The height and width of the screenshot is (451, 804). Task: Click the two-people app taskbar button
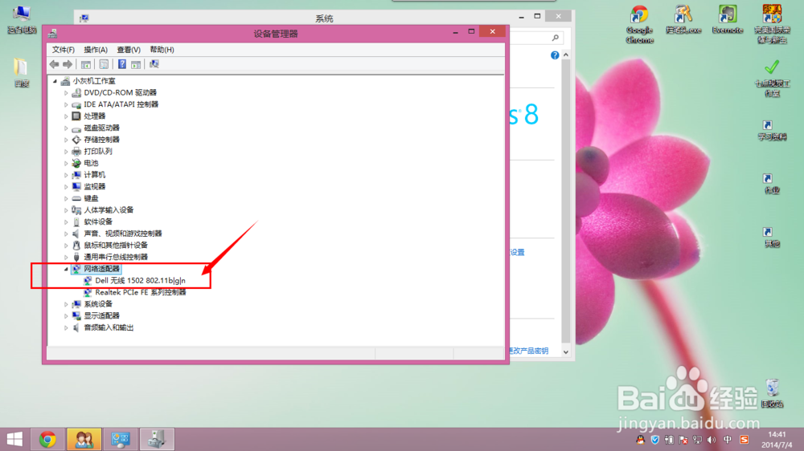[84, 439]
